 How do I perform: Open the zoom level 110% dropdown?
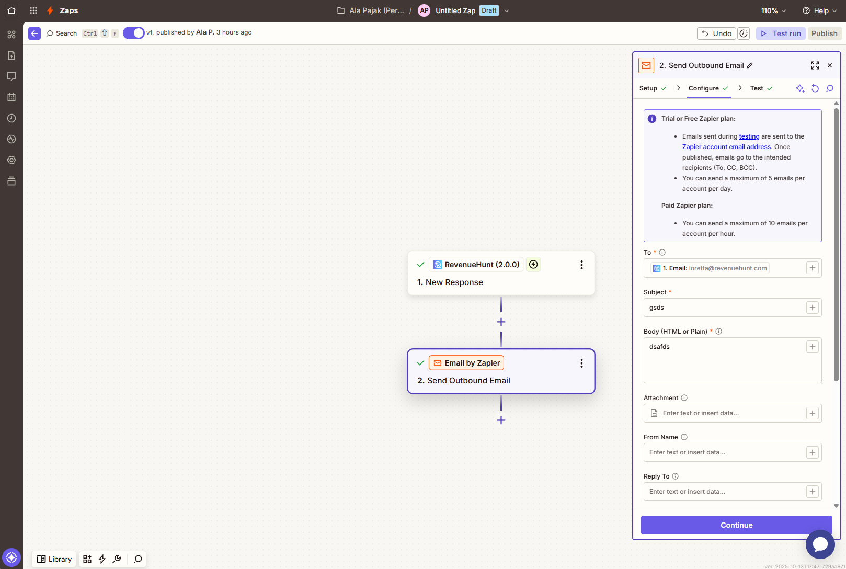[x=773, y=10]
